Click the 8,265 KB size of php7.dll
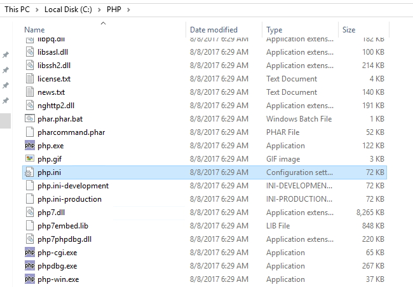 coord(370,213)
